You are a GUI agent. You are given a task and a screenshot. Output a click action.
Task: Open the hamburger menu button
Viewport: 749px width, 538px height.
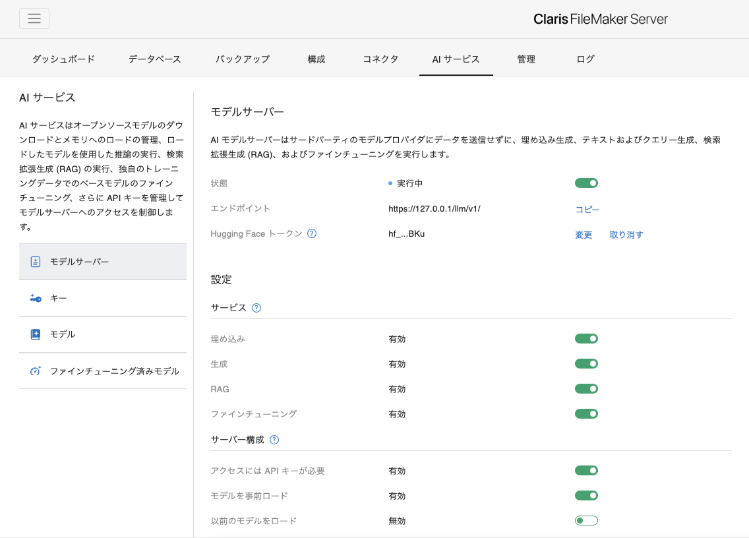[34, 18]
